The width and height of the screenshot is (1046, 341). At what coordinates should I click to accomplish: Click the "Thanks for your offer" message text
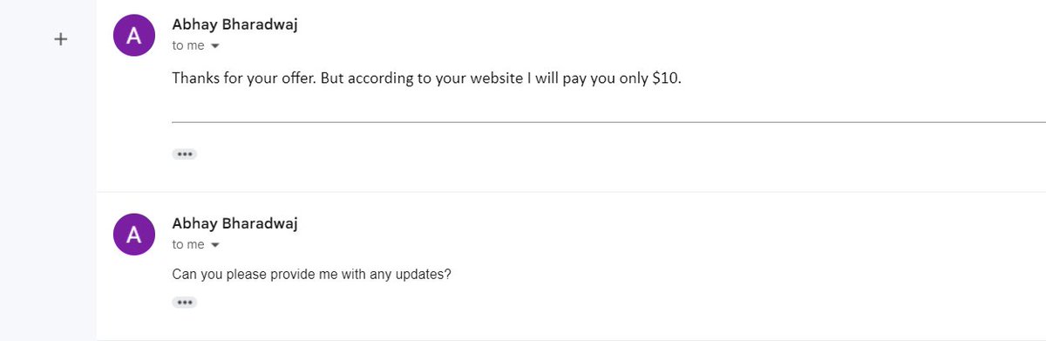(x=425, y=78)
